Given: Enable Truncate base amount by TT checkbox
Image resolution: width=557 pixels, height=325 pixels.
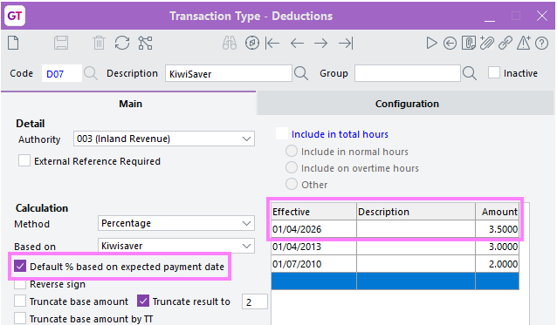Looking at the screenshot, I should point(20,318).
